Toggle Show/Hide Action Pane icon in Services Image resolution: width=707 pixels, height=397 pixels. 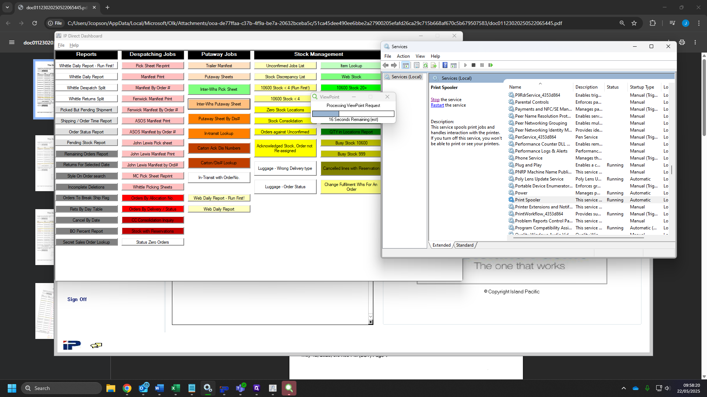click(x=454, y=65)
